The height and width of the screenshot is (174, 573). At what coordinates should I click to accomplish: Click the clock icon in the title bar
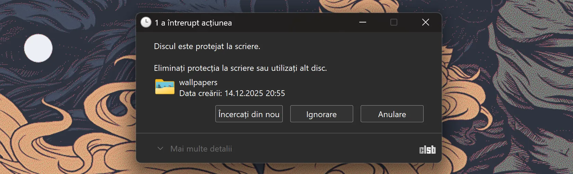[x=146, y=22]
